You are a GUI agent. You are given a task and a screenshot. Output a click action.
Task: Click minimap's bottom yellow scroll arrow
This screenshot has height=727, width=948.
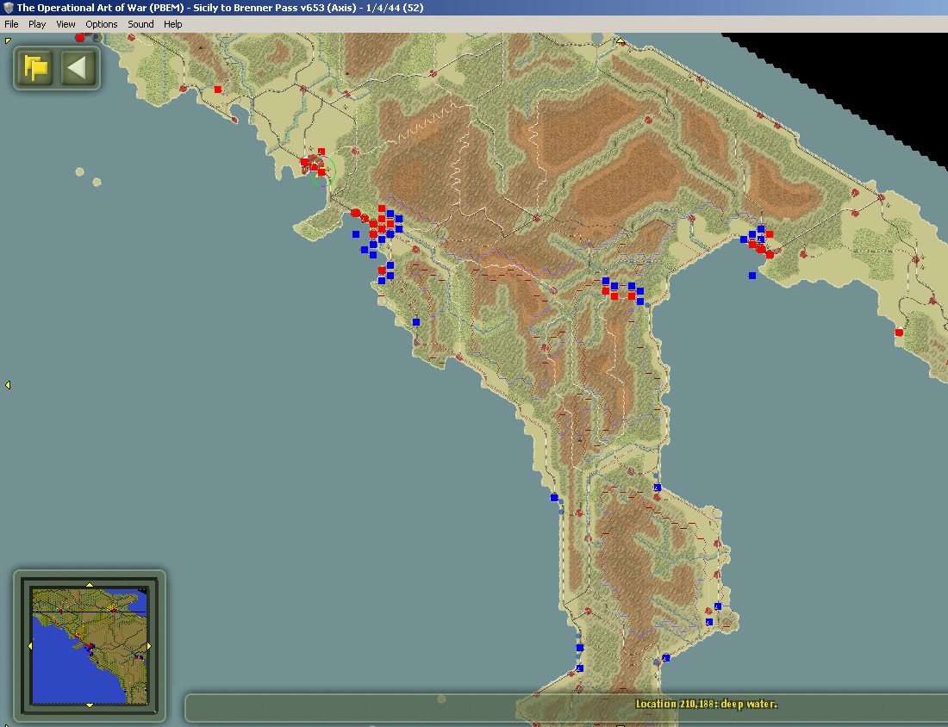[90, 705]
